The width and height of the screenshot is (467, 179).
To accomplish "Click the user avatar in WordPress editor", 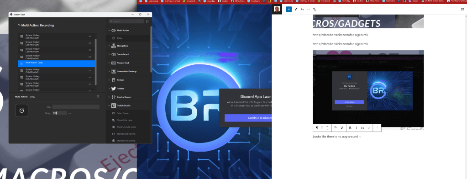I will point(277,9).
